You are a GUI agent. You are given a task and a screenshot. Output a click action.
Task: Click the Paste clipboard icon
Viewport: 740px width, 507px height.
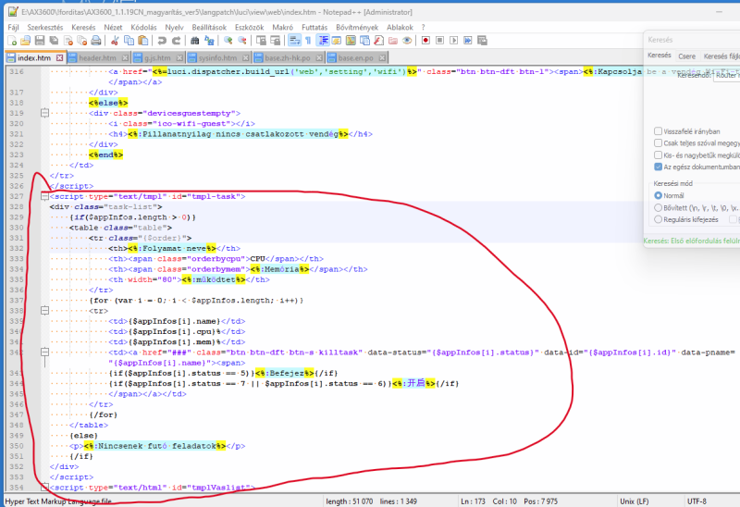(142, 41)
